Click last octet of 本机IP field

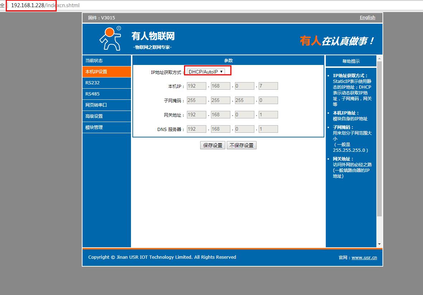pos(268,86)
